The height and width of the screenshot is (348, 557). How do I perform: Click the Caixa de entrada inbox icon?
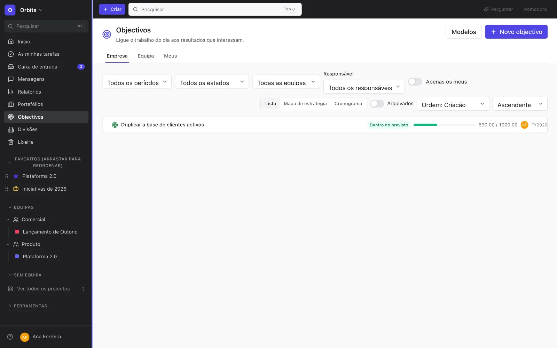tap(11, 66)
